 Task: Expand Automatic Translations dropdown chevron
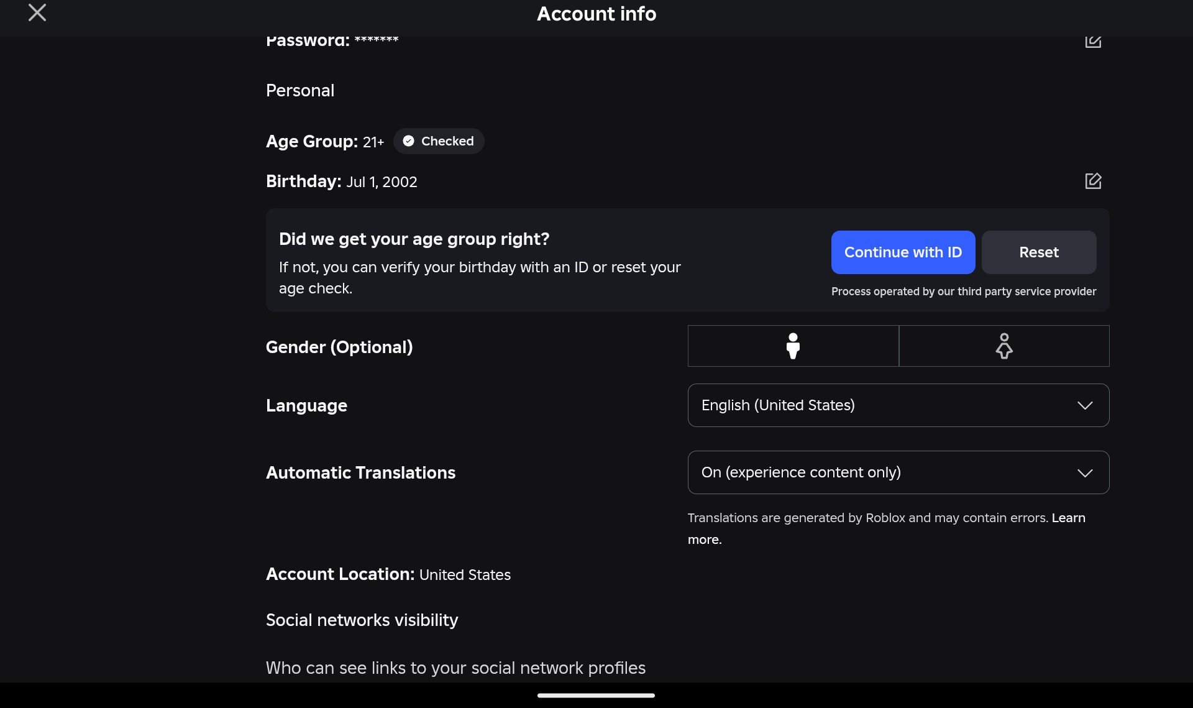(x=1085, y=473)
